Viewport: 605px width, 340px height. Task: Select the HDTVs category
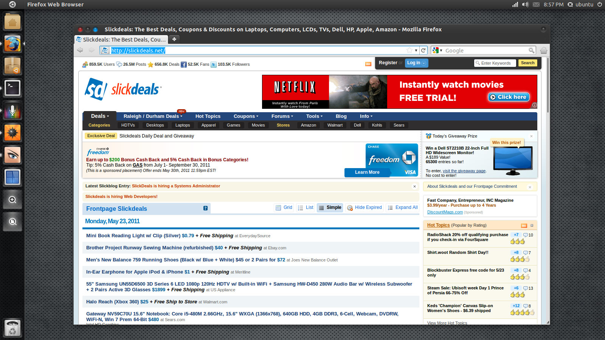click(128, 125)
